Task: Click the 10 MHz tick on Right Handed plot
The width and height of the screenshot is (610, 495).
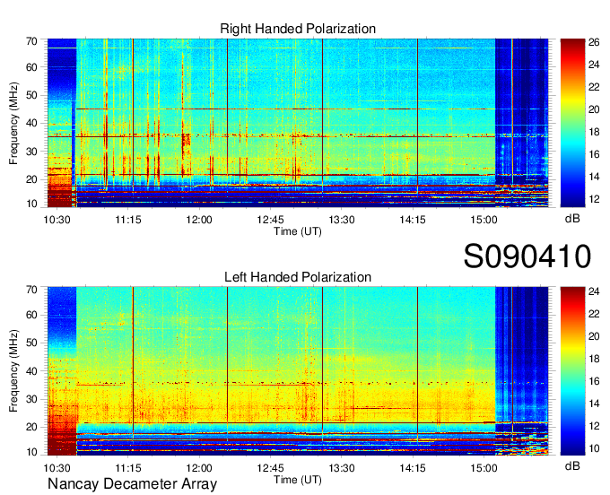Action: (x=31, y=204)
